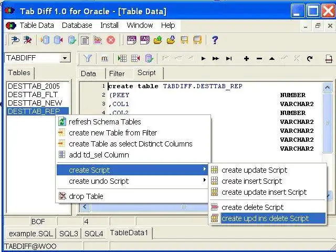Click the folder with green up arrow icon

coord(157,40)
